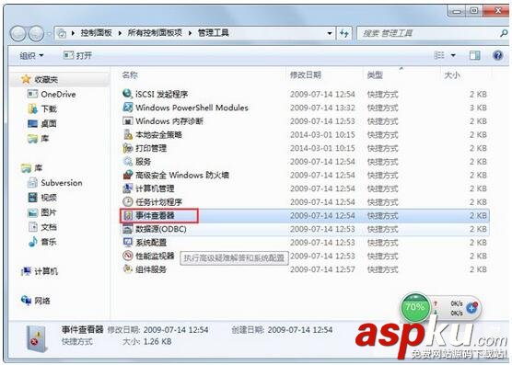The height and width of the screenshot is (365, 512).
Task: Click the magnifier icon in search box
Action: [x=504, y=33]
